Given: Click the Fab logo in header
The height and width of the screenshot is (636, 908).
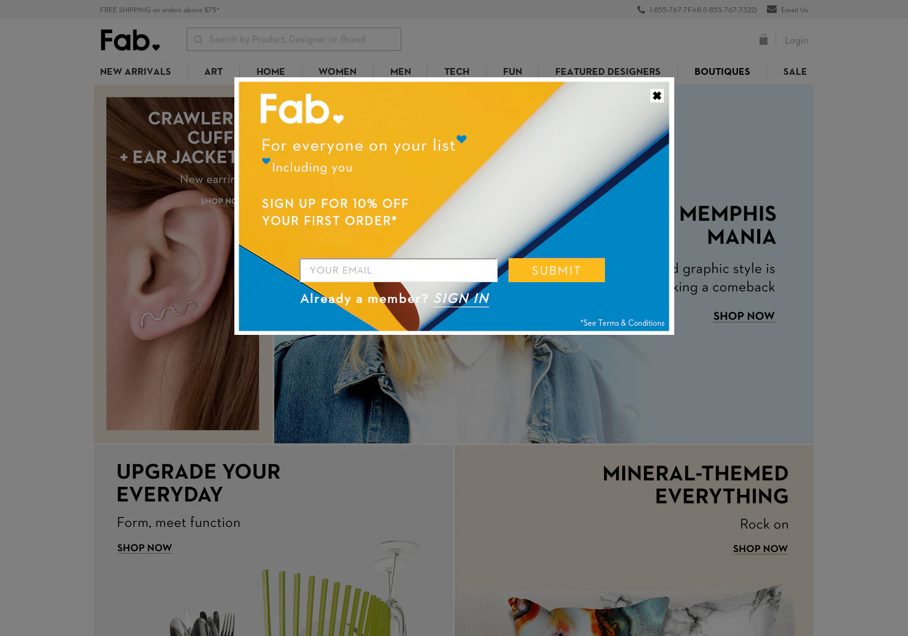Looking at the screenshot, I should (130, 40).
